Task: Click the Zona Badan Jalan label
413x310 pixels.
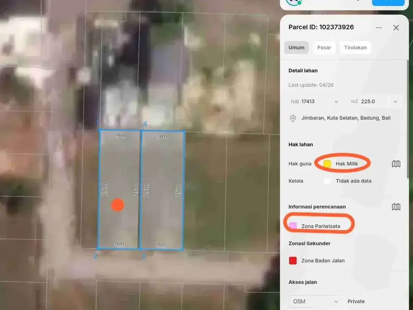Action: [323, 261]
